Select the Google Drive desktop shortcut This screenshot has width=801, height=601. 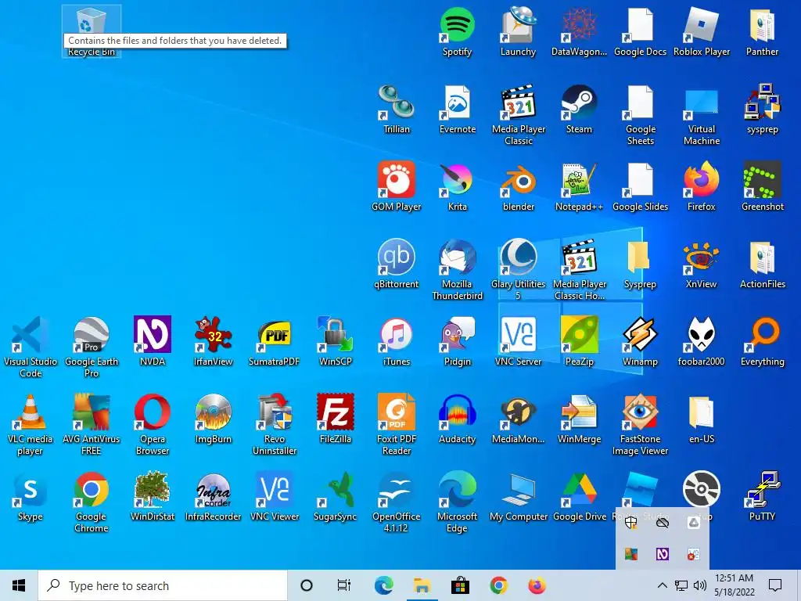tap(579, 497)
